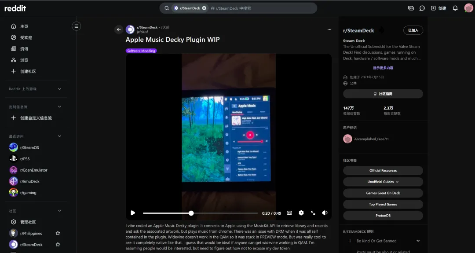Collapse the sidebar with hamburger button

77,26
